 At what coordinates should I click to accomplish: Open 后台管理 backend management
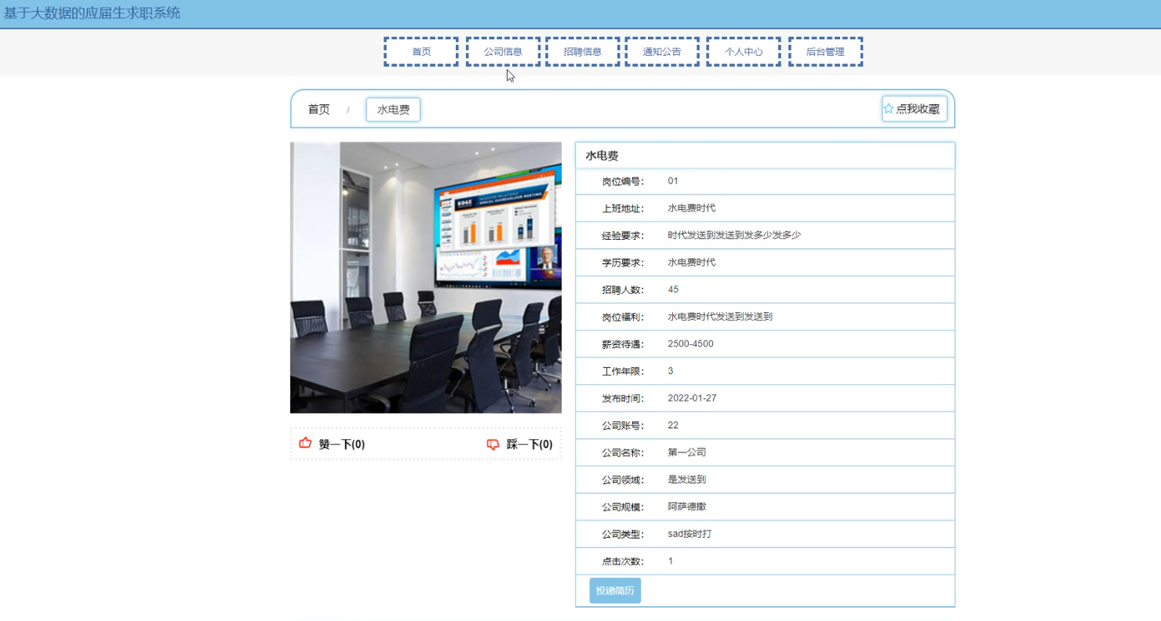click(x=825, y=50)
